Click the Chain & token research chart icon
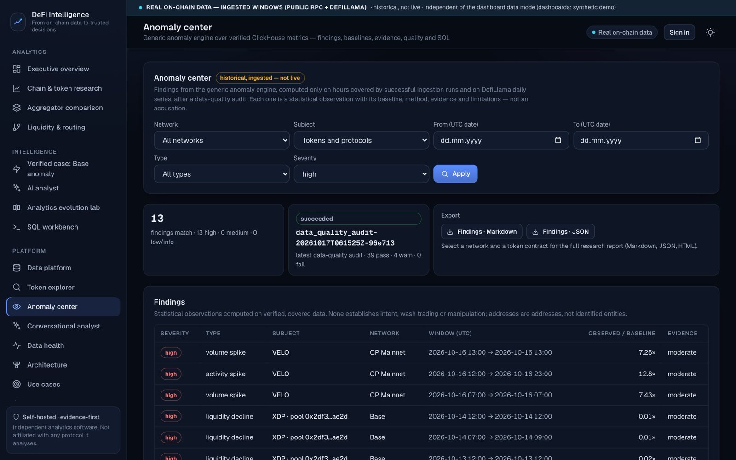Image resolution: width=736 pixels, height=460 pixels. point(17,88)
